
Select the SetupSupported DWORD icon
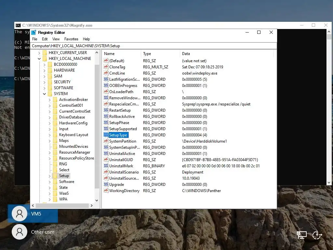106,129
